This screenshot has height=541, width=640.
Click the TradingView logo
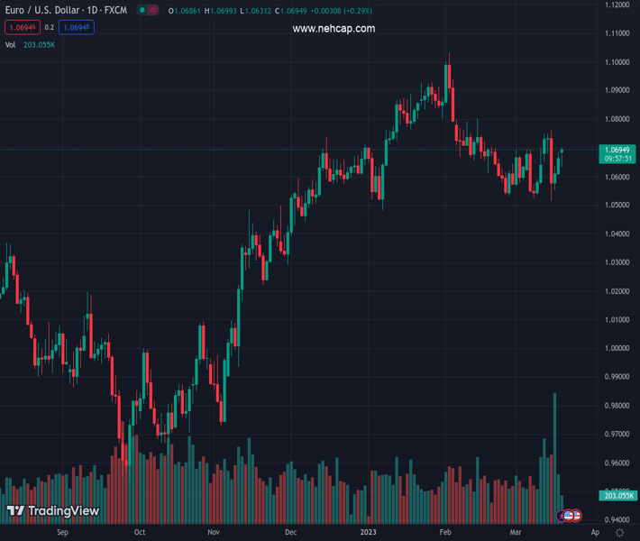pos(52,511)
